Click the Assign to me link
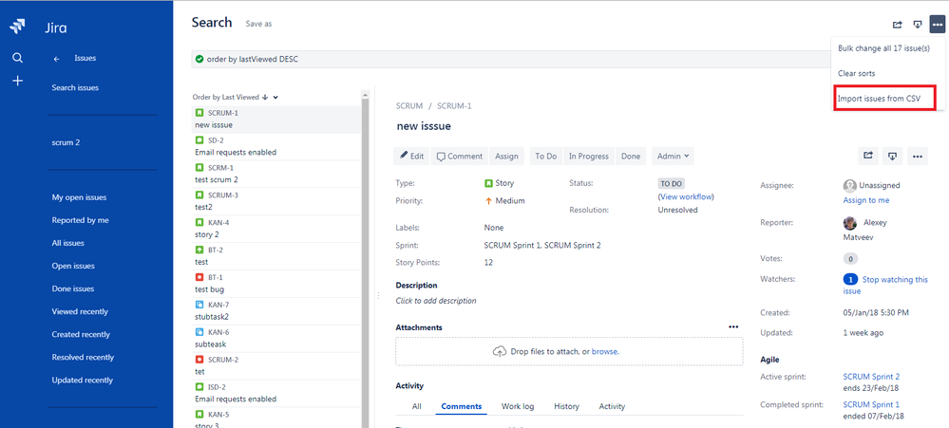The height and width of the screenshot is (428, 949). tap(866, 200)
